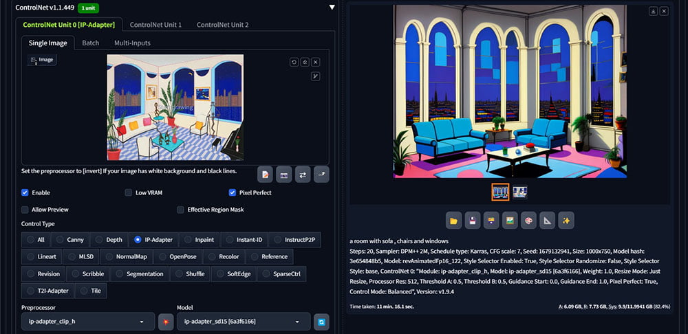Tick the Allow Preview checkbox
Viewport: 688px width, 334px height.
pos(25,210)
